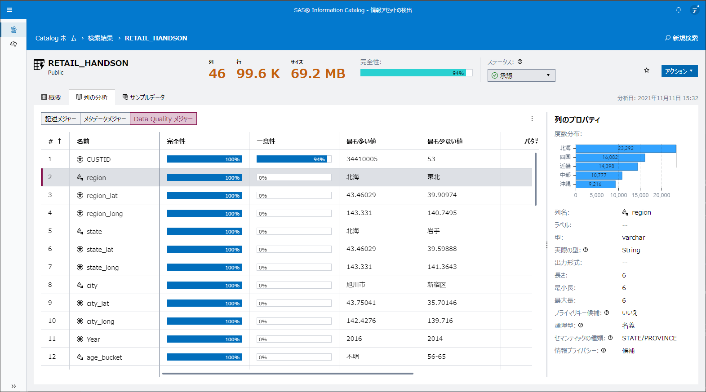
Task: Click the 北海 bar in 度数分布 chart
Action: [x=626, y=148]
